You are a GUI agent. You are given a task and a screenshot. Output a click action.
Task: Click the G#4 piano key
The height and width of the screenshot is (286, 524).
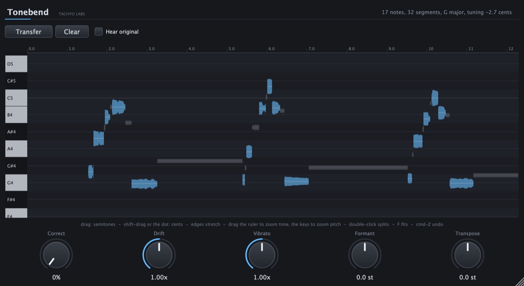[16, 166]
